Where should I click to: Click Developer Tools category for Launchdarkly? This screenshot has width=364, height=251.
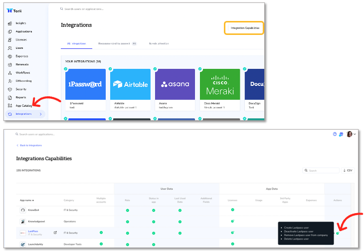tap(73, 244)
